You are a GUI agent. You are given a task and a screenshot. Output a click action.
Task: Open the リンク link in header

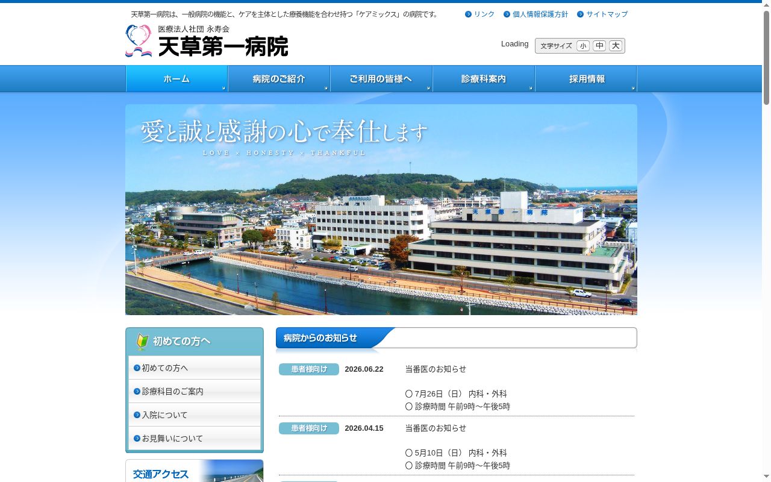click(484, 14)
